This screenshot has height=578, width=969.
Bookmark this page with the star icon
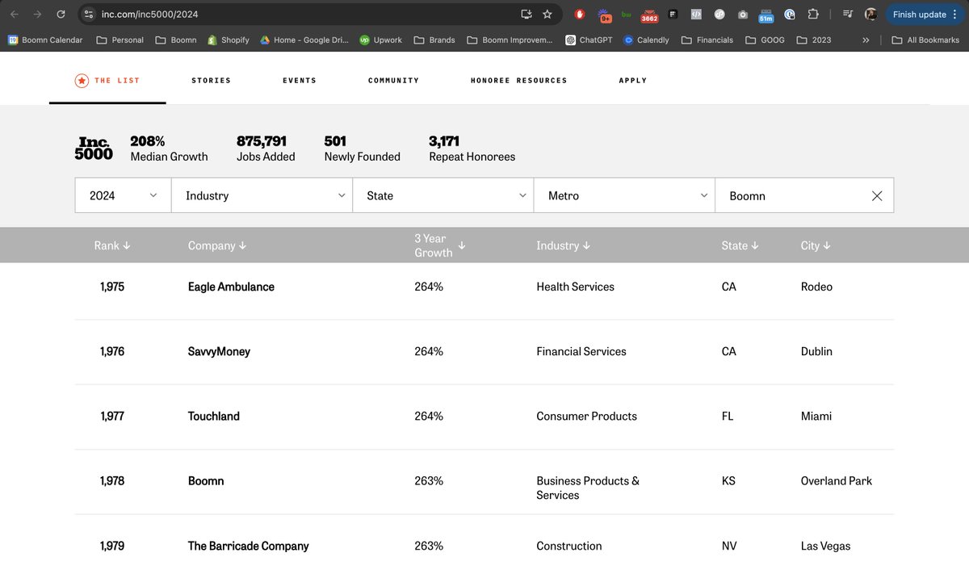(x=547, y=15)
